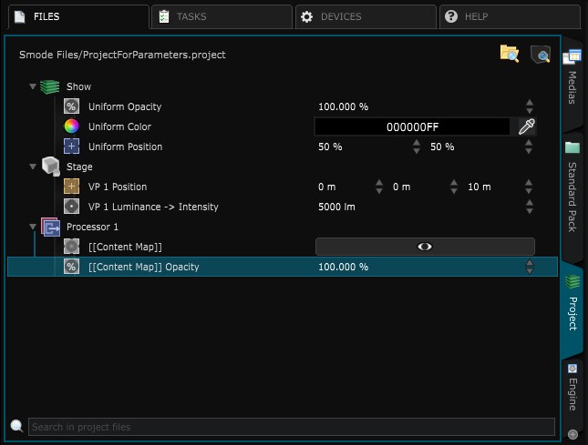This screenshot has height=445, width=588.
Task: Click the Uniform Color wheel icon
Action: coord(71,127)
